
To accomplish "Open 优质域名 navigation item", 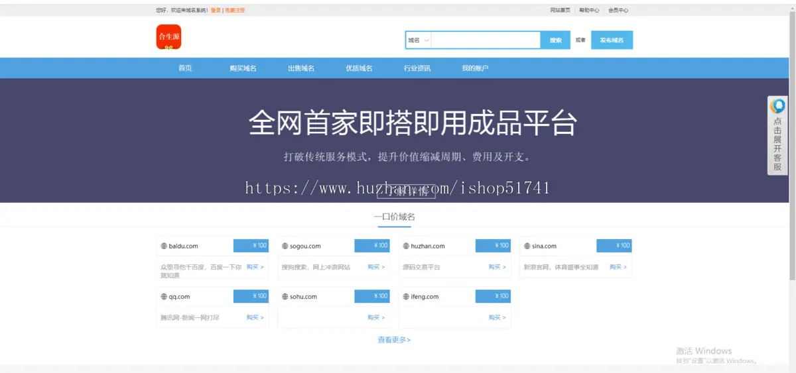I will pyautogui.click(x=359, y=68).
